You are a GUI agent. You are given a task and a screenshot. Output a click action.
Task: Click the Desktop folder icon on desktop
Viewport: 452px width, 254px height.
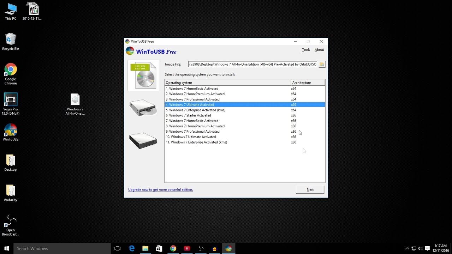(x=11, y=163)
